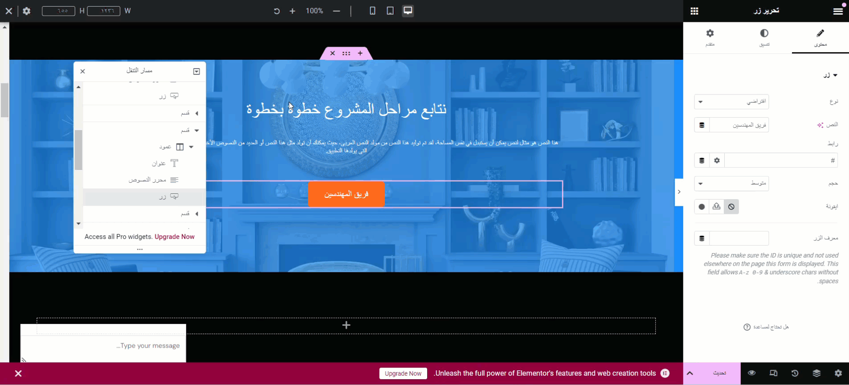
Task: Toggle page preview eye icon in footer
Action: pyautogui.click(x=751, y=373)
